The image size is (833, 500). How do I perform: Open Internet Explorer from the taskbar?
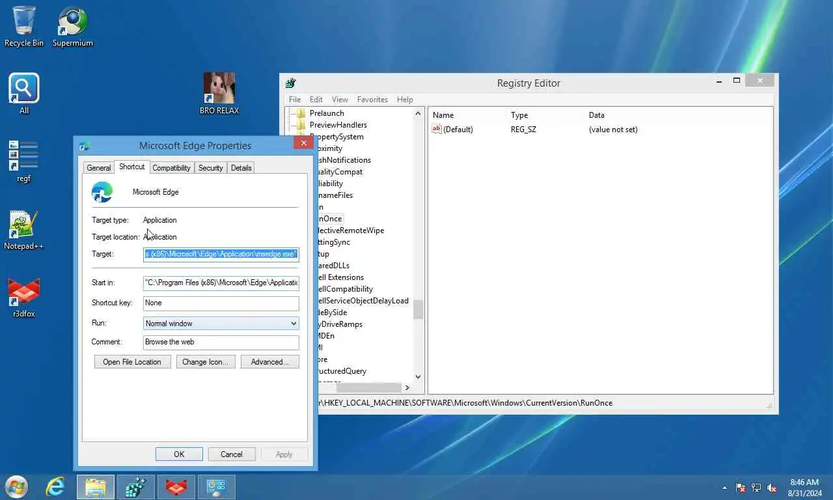pos(55,487)
